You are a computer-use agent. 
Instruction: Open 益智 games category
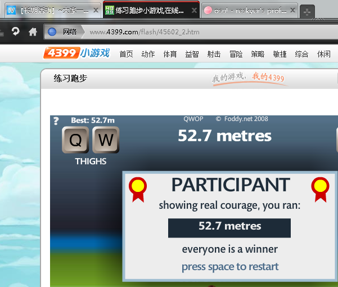[192, 54]
